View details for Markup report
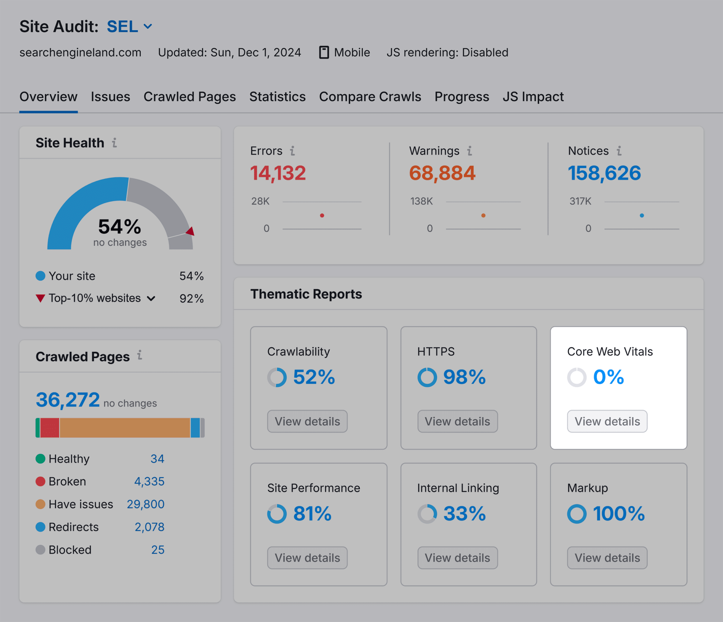 click(x=607, y=558)
